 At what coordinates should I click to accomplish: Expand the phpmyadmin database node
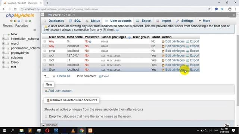point(3,53)
